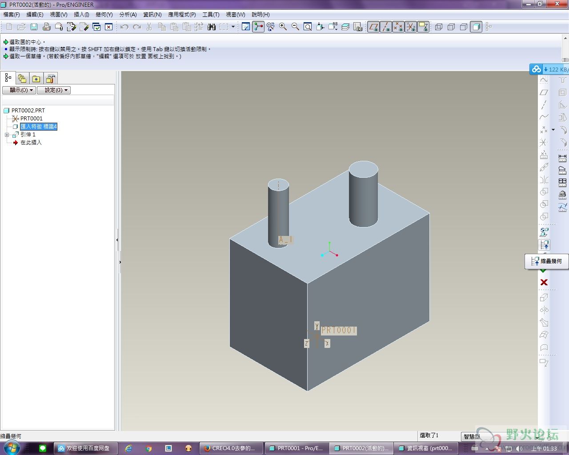
Task: Toggle datum planes display
Action: point(373,27)
